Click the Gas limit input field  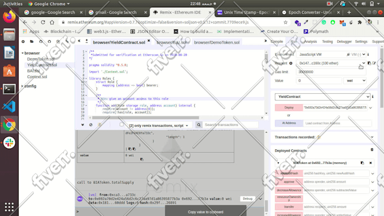click(x=331, y=72)
